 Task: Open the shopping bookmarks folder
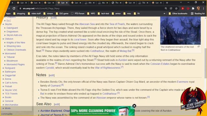[19, 14]
